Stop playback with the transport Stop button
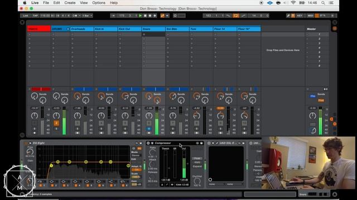The width and height of the screenshot is (357, 200). coord(145,16)
